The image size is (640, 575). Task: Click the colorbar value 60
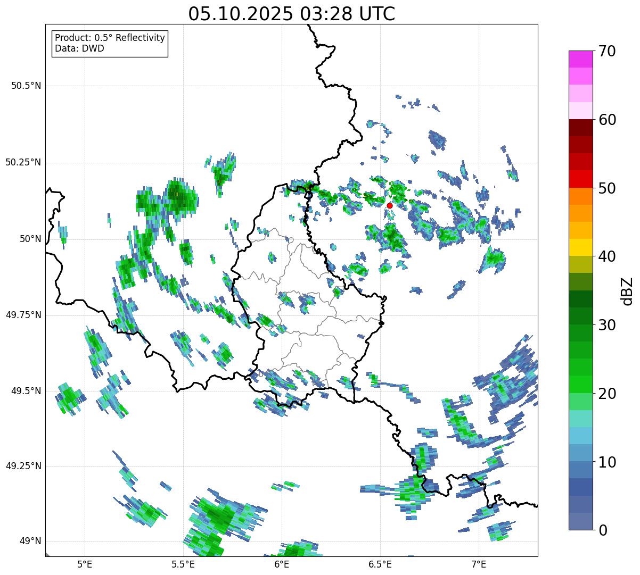(x=608, y=120)
